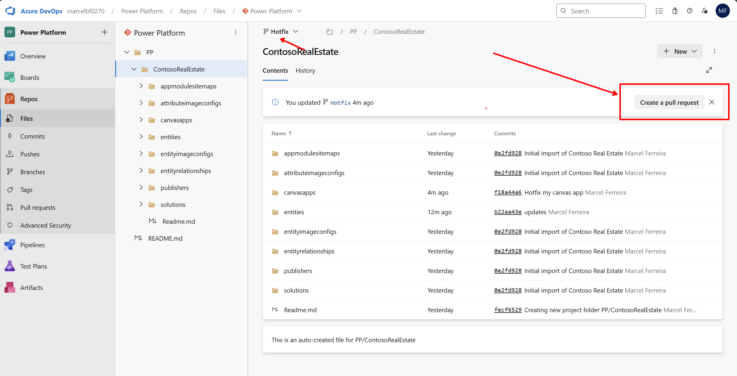The width and height of the screenshot is (737, 376).
Task: Open Pull requests in Repos menu
Action: pyautogui.click(x=38, y=207)
